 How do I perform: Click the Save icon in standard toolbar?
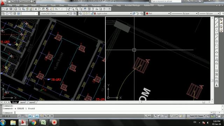coord(11,9)
